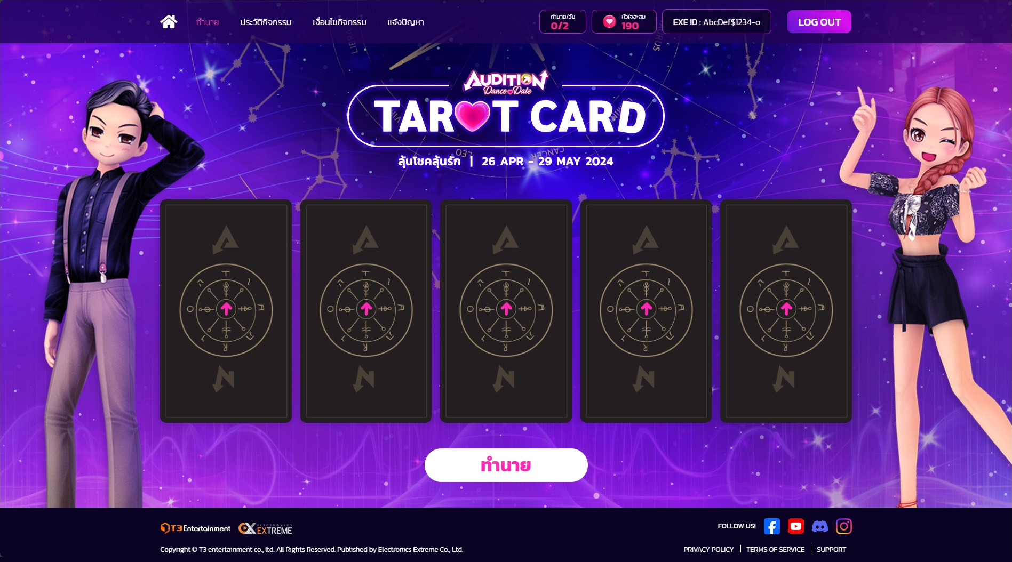The width and height of the screenshot is (1012, 562).
Task: Open the เงื่อนไขกิจกรรม menu item
Action: click(x=339, y=22)
